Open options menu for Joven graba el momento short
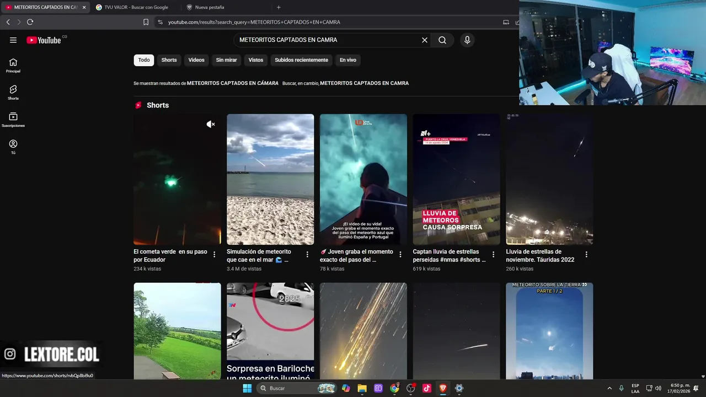The height and width of the screenshot is (397, 706). tap(400, 255)
